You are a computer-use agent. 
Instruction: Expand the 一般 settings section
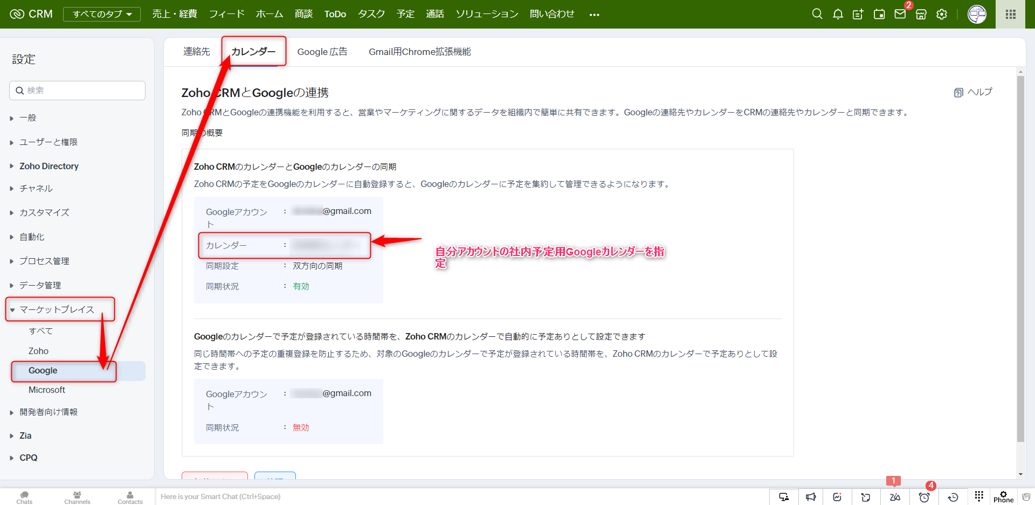pos(28,118)
